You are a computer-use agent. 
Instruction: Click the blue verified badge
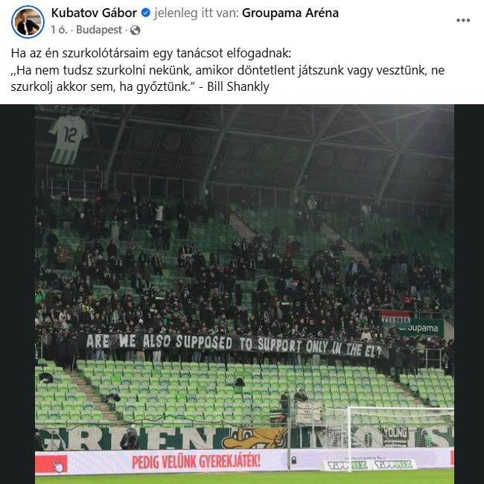tap(146, 13)
